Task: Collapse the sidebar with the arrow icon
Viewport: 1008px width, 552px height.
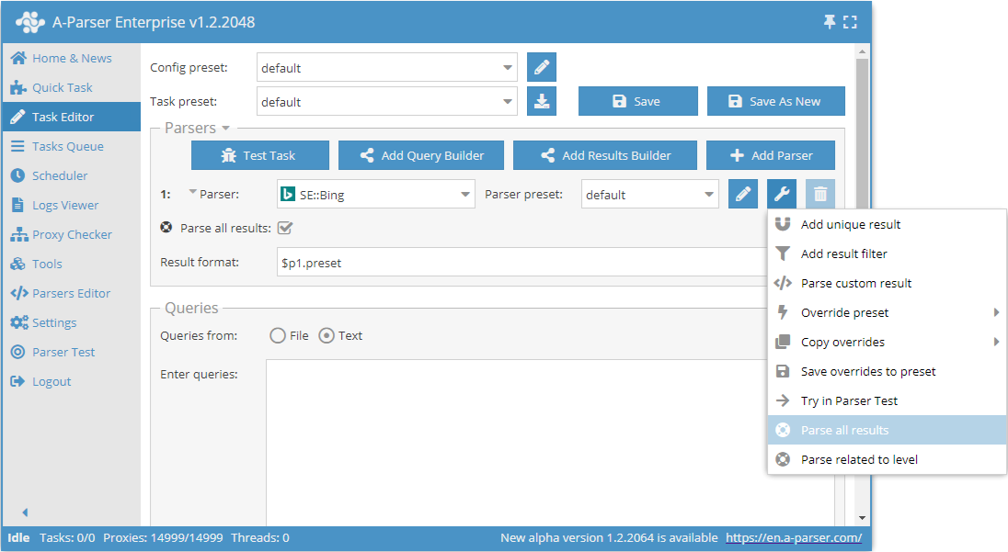Action: click(24, 513)
